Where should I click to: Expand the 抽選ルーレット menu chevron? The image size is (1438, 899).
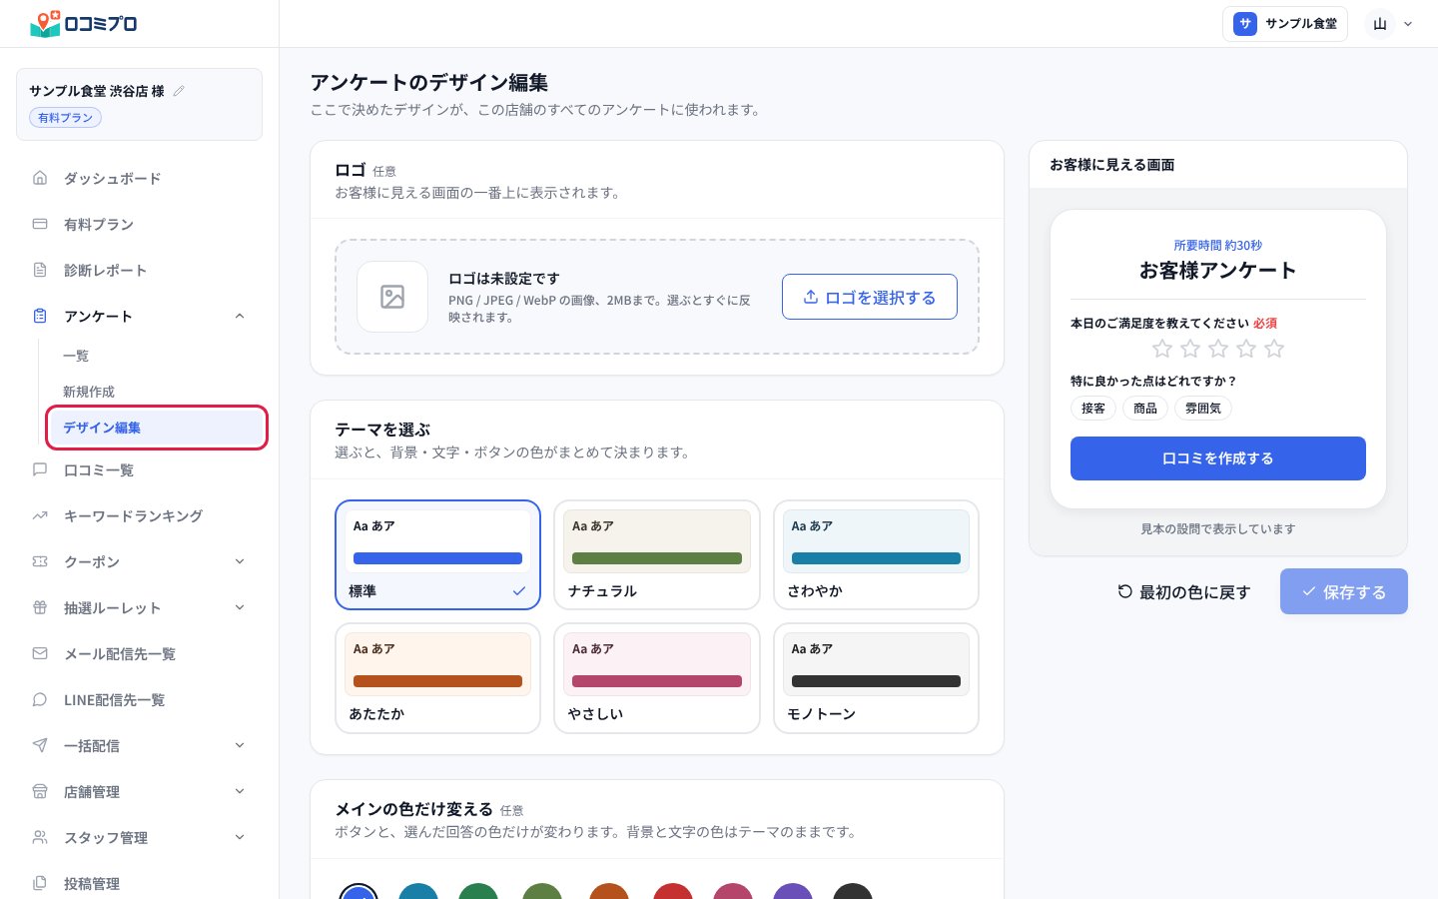pos(240,607)
